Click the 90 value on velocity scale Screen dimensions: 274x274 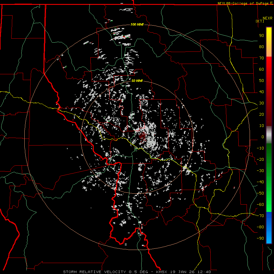click(x=262, y=36)
